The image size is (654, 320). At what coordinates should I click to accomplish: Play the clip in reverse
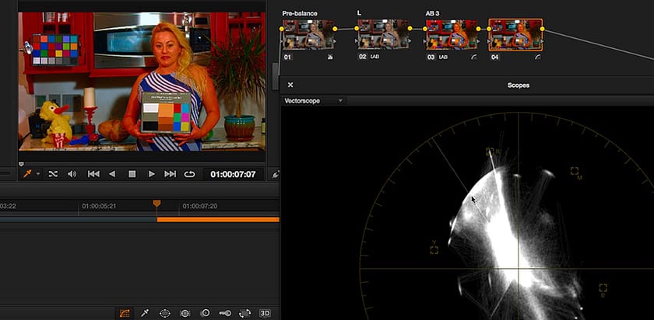(x=112, y=174)
